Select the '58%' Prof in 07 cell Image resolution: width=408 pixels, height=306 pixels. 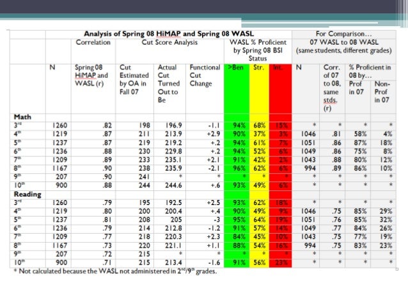[360, 134]
